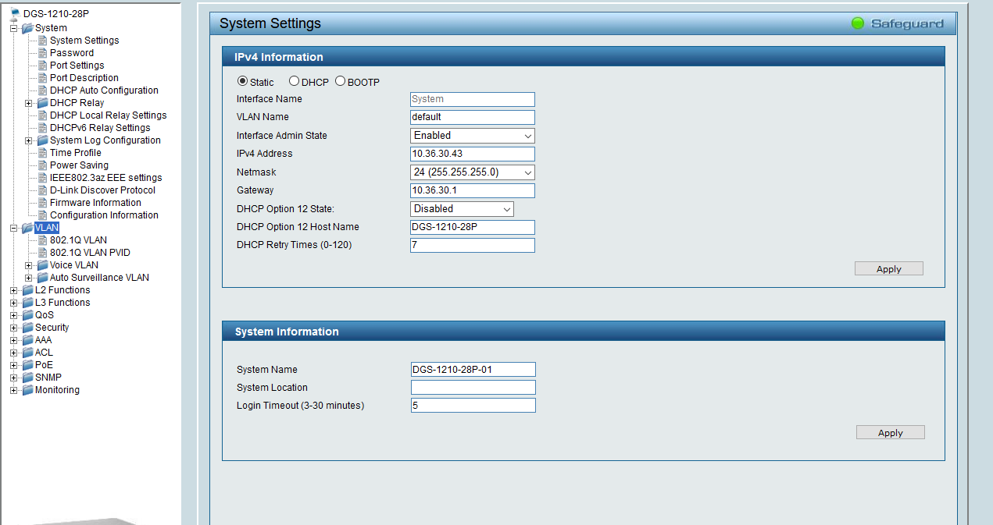Select the DHCP radio button
The width and height of the screenshot is (993, 525).
point(294,81)
